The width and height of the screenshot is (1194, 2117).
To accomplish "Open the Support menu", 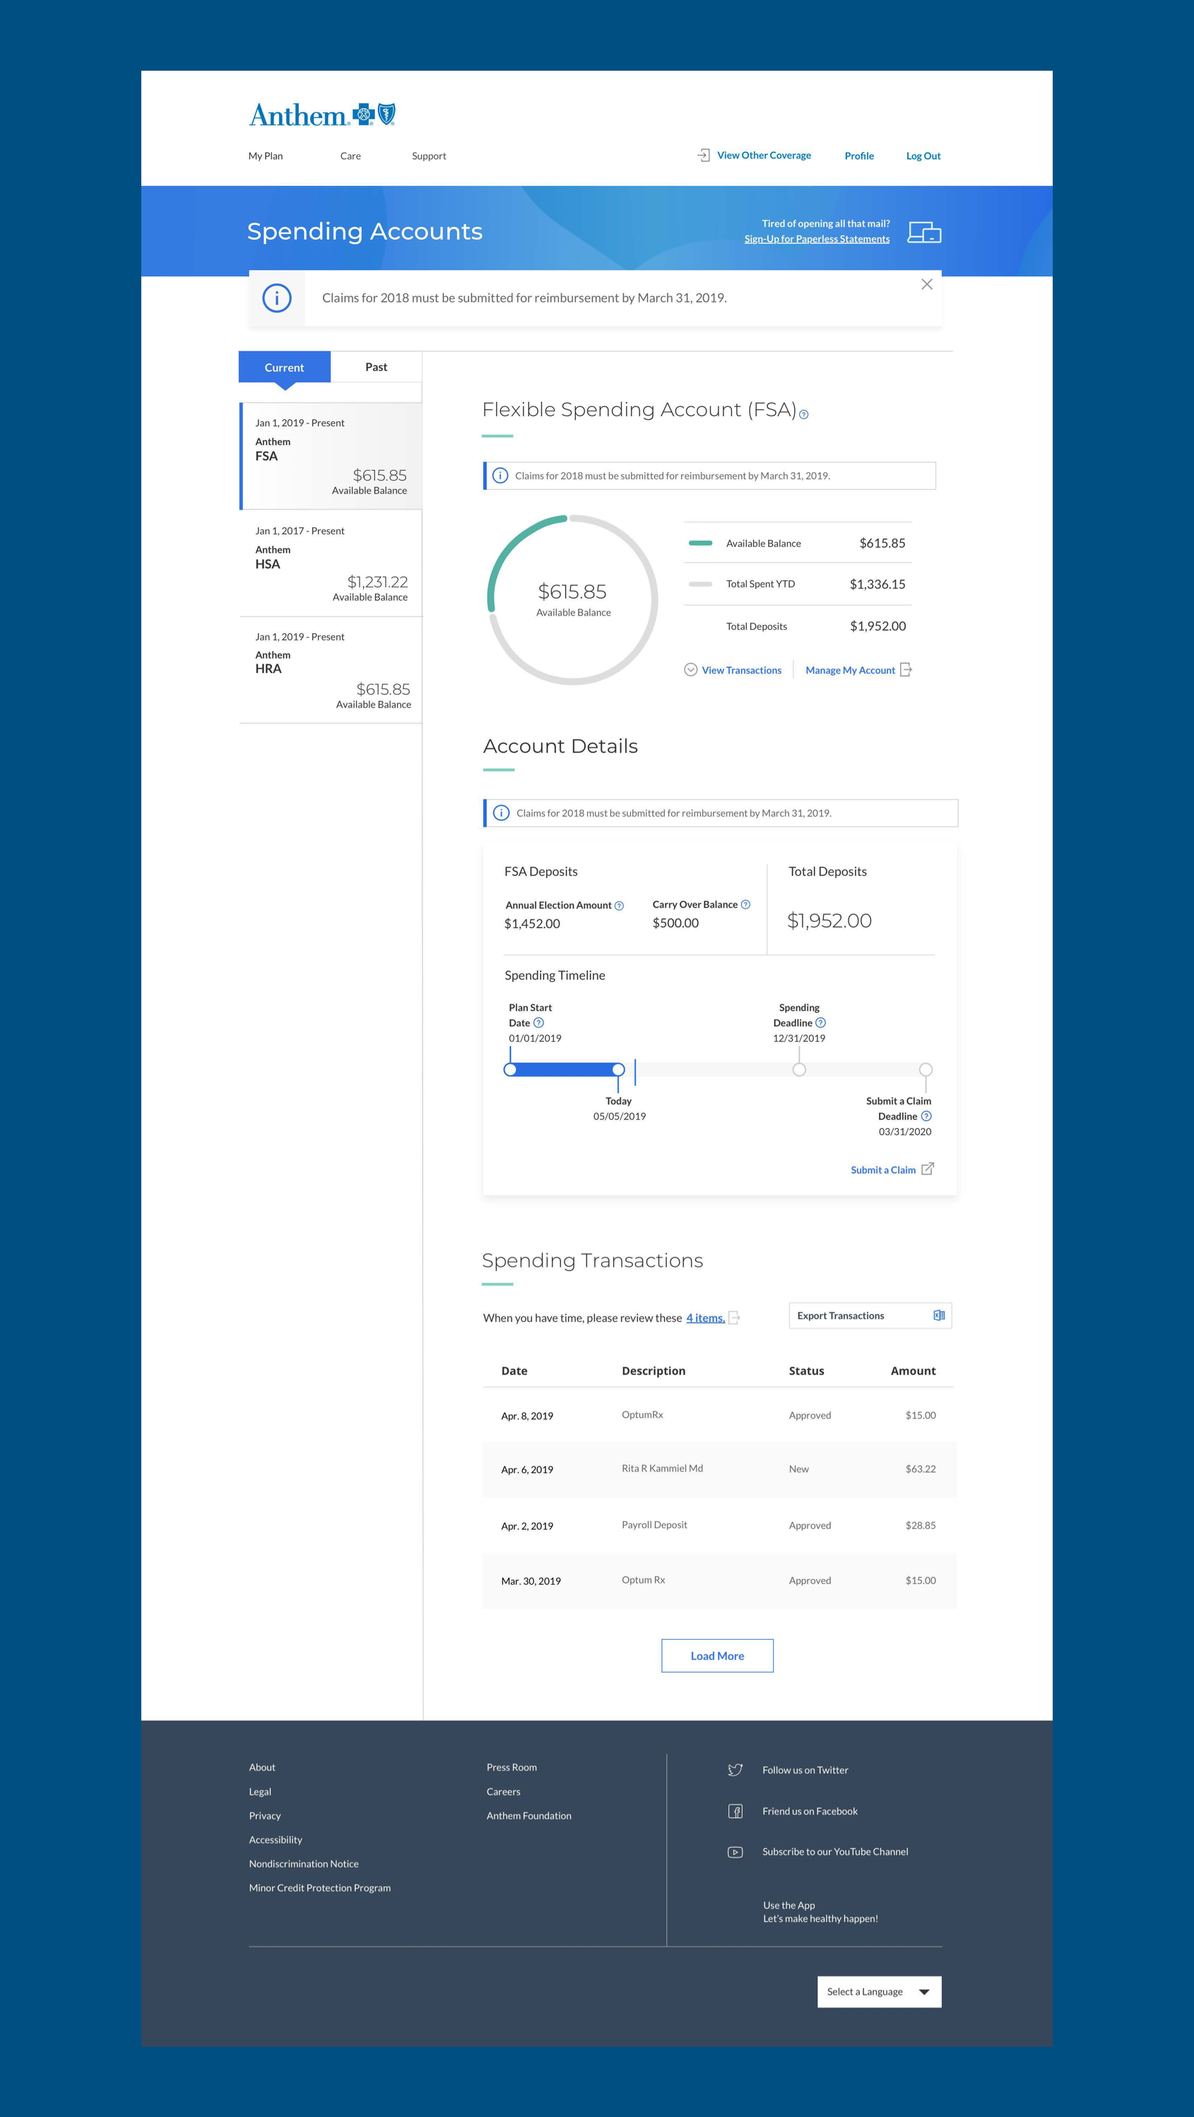I will 429,156.
